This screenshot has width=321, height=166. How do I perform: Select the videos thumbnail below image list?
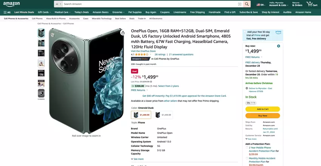41,93
